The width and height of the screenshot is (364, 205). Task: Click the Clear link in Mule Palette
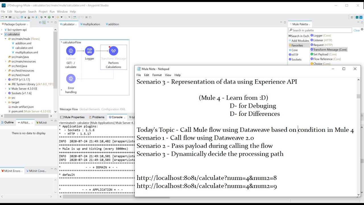[357, 30]
